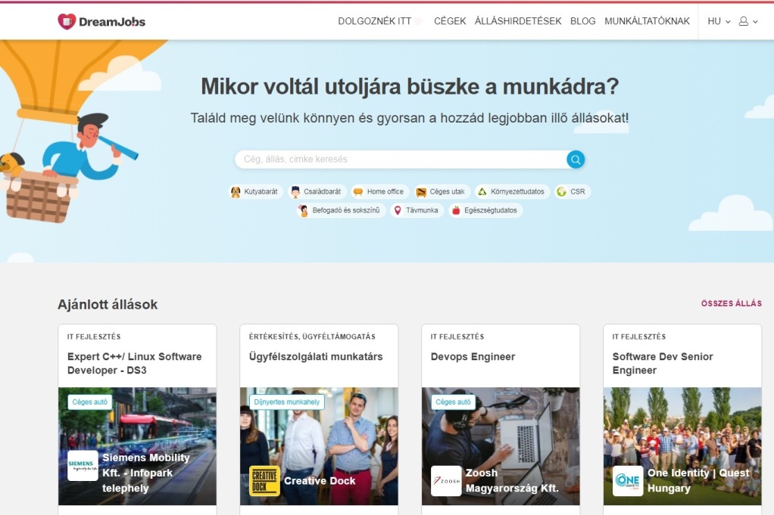
Task: Pick the Home office tag
Action: tap(379, 192)
